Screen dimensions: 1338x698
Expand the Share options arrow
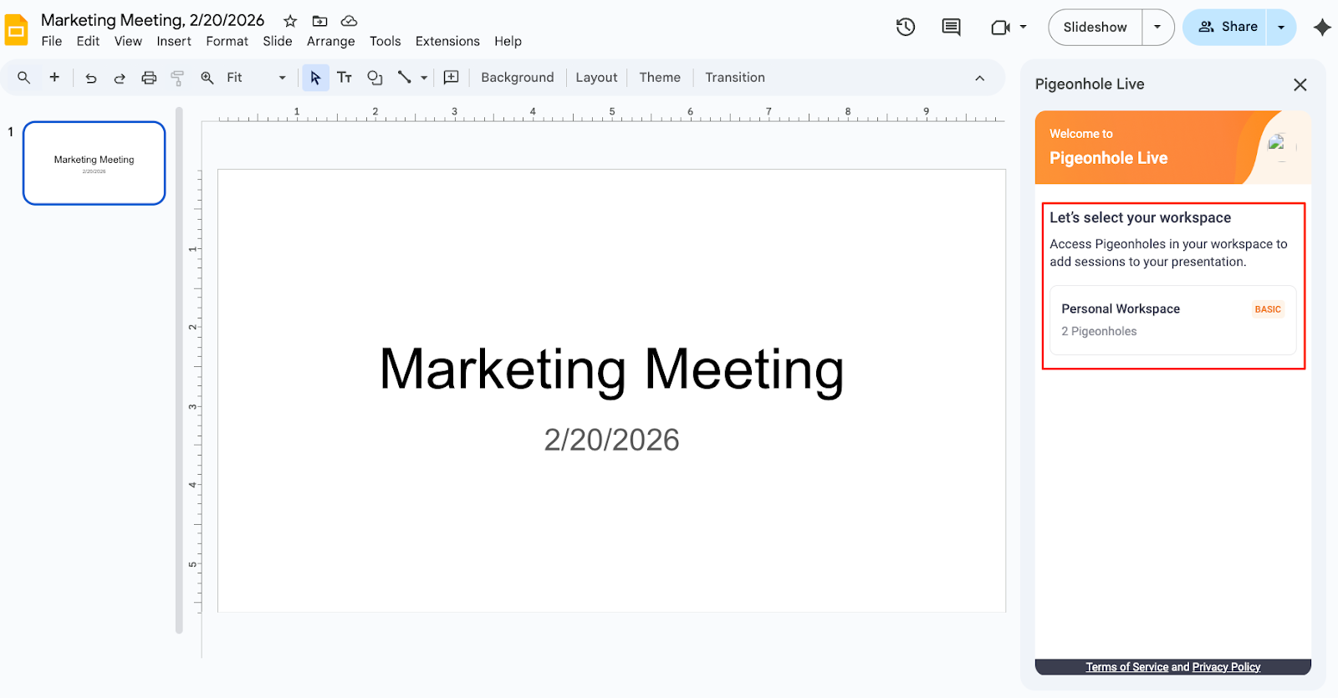click(x=1281, y=27)
